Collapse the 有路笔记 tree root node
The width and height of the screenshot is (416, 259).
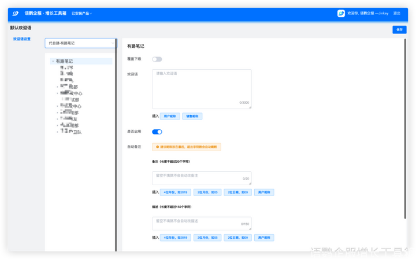(53, 61)
